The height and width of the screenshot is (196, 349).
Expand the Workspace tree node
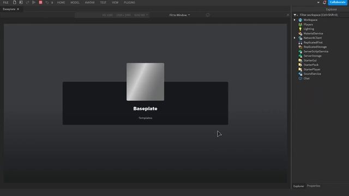(x=294, y=20)
